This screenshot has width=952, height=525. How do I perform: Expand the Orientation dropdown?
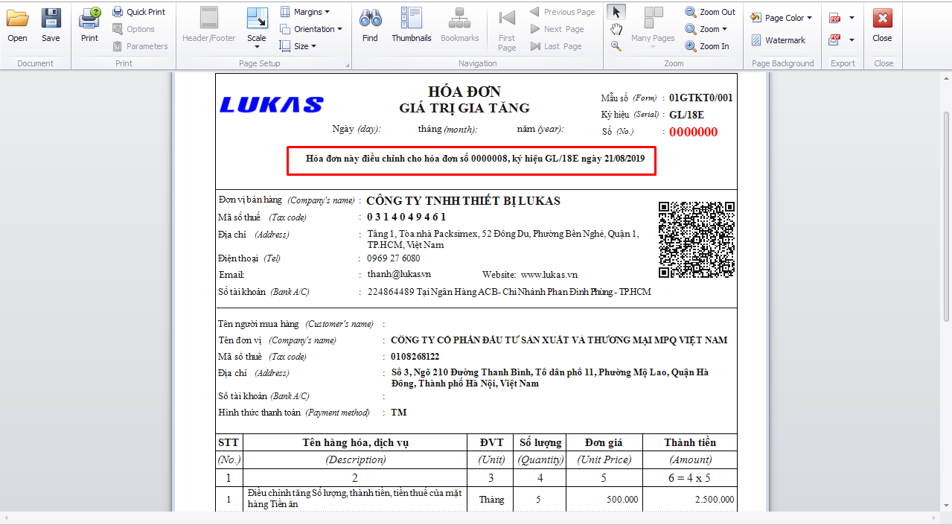311,29
